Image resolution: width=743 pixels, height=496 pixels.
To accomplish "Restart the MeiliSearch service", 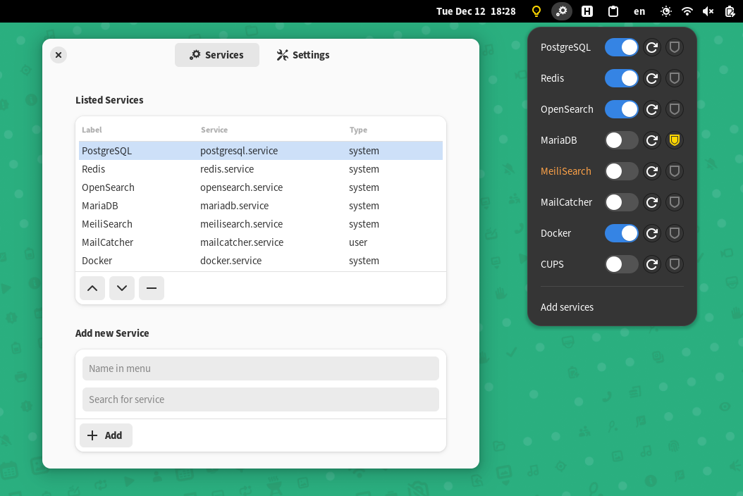I will tap(652, 171).
